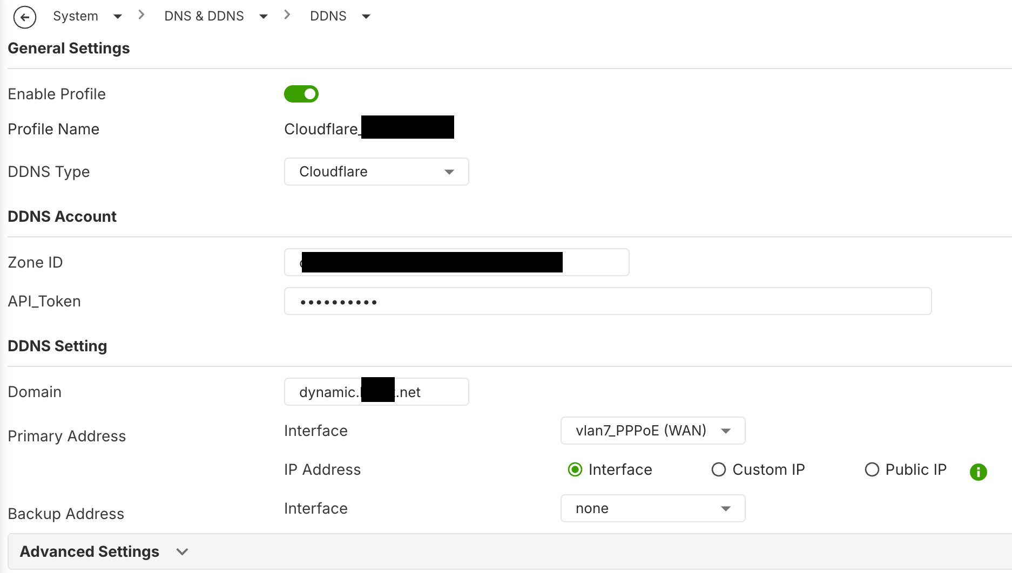
Task: Click the Domain input field
Action: click(376, 392)
